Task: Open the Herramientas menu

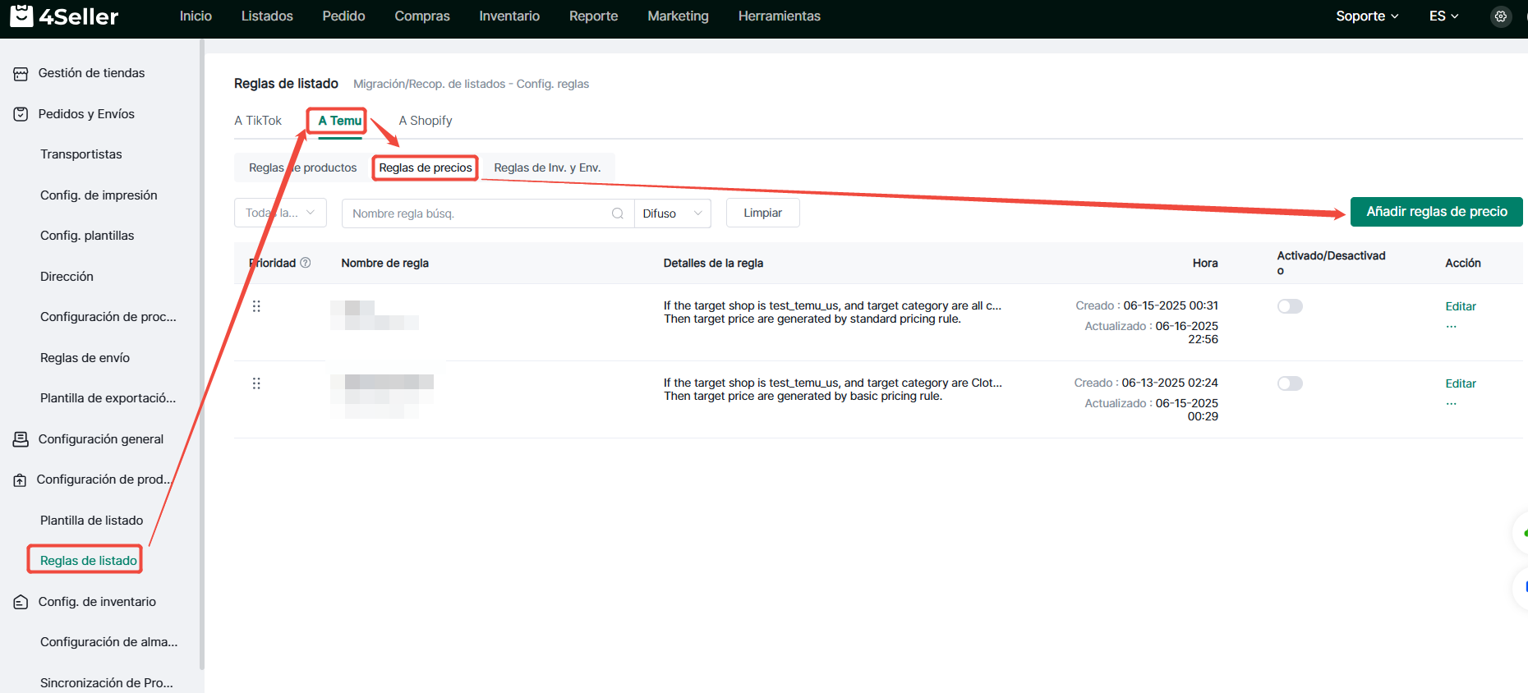Action: pyautogui.click(x=779, y=16)
